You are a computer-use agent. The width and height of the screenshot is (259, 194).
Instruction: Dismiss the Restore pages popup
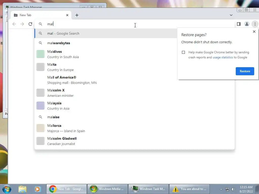click(x=254, y=32)
